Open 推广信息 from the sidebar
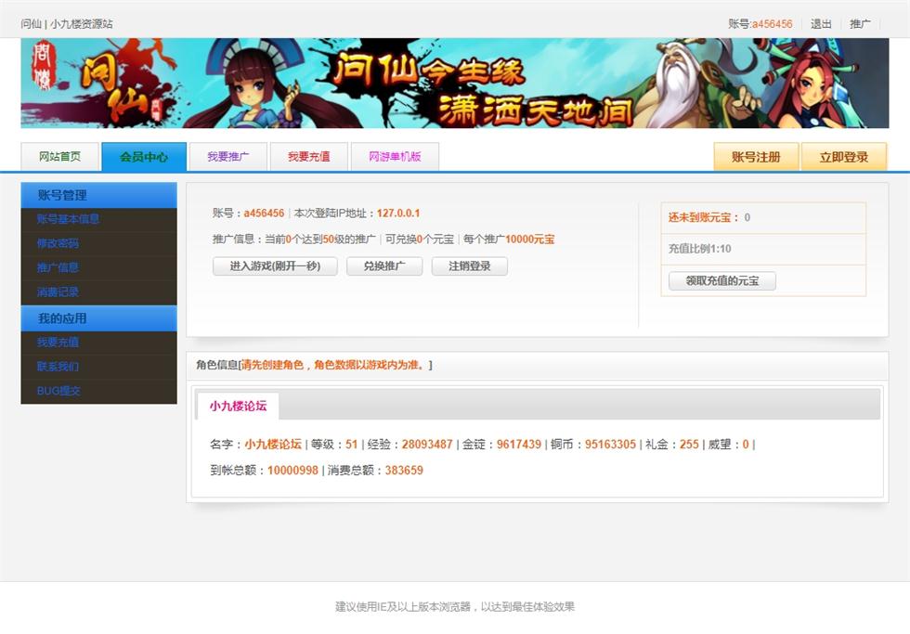 coord(58,267)
